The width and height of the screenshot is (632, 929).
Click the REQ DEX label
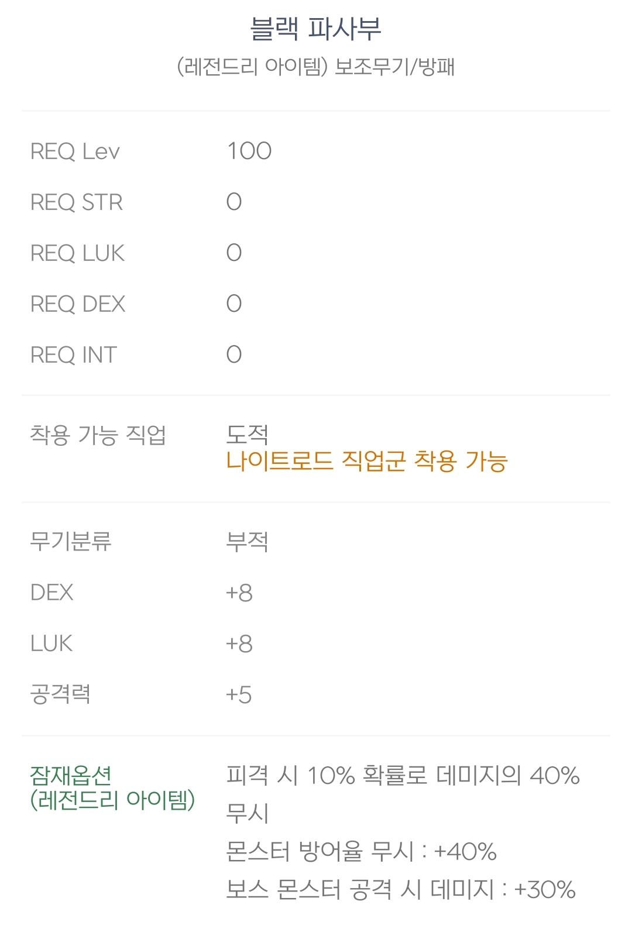click(x=78, y=304)
